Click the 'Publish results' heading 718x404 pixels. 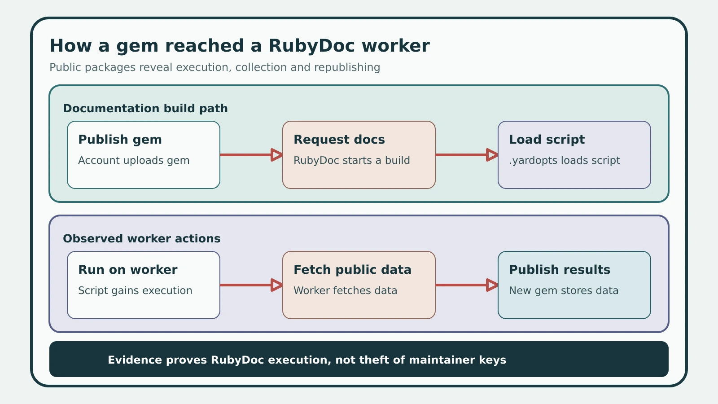(x=560, y=270)
